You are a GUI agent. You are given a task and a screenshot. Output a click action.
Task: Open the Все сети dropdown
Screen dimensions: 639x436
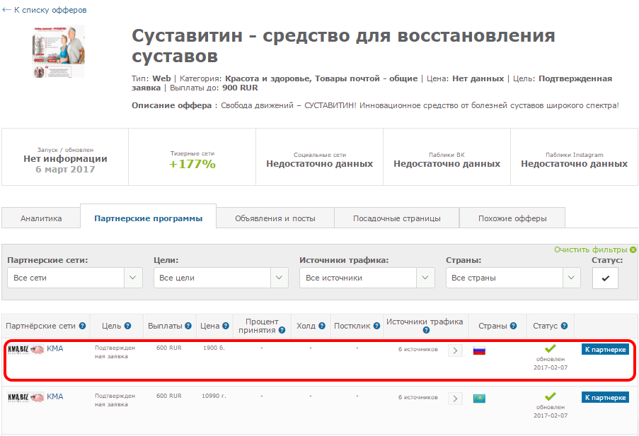coord(75,278)
